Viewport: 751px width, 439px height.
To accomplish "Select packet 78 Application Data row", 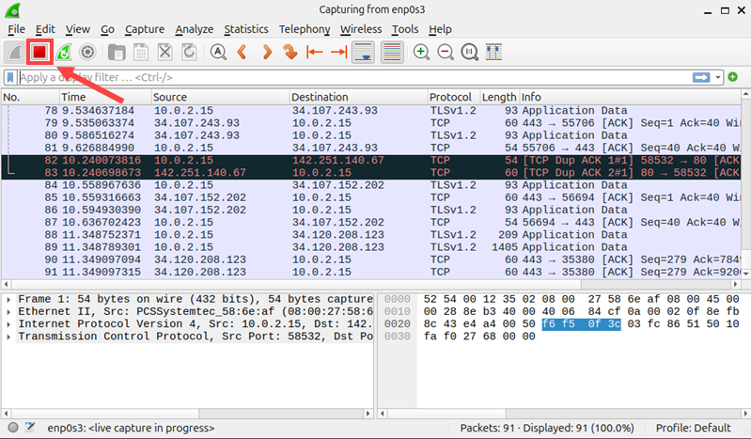I will click(x=371, y=111).
